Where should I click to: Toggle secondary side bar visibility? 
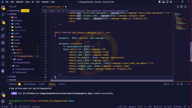pyautogui.click(x=167, y=2)
